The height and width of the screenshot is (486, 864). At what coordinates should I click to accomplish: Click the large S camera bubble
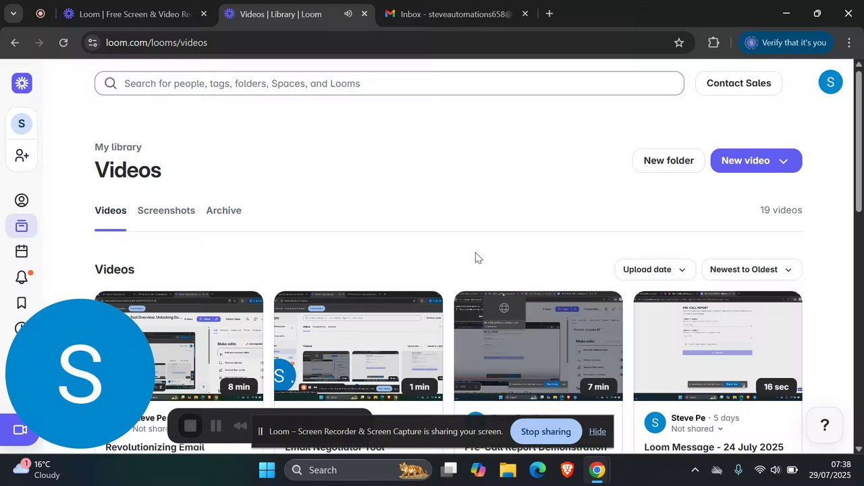coord(80,374)
